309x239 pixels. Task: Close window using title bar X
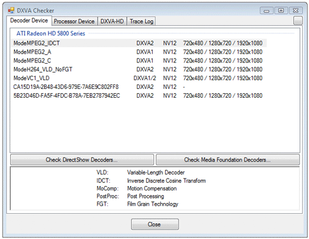(296, 11)
